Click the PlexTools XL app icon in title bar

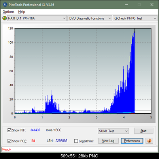(x=5, y=5)
